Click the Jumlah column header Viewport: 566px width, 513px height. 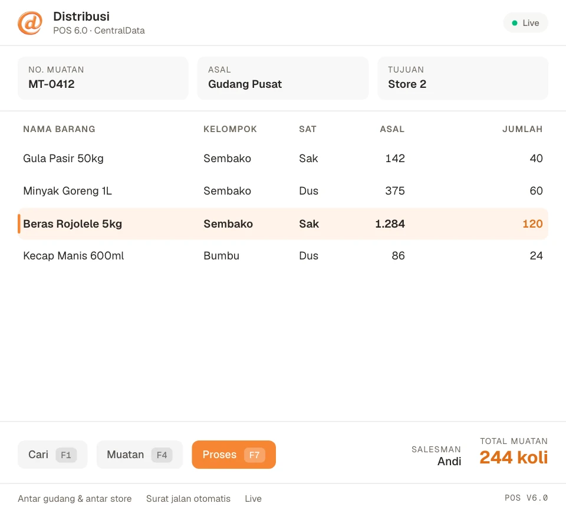click(x=522, y=129)
